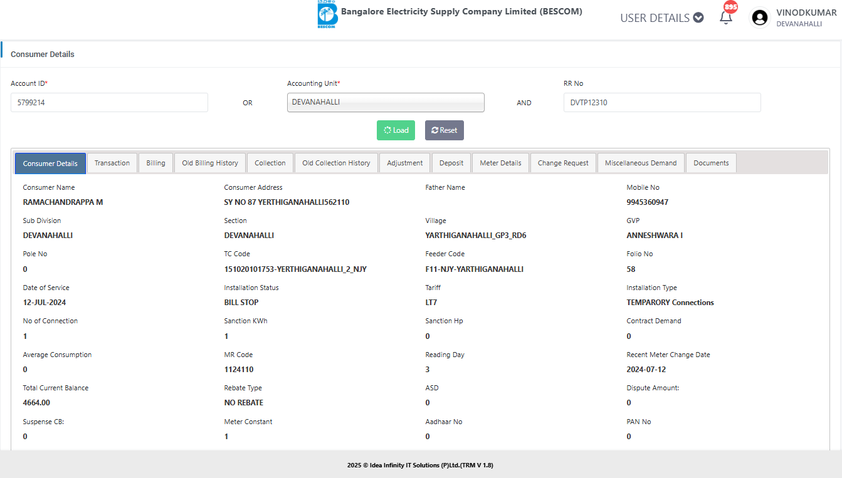
Task: Select MR Code 1124110
Action: [239, 370]
